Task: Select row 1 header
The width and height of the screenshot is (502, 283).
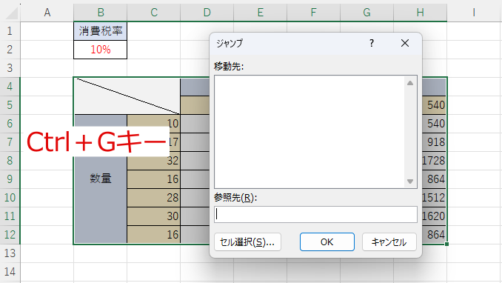Action: (10, 31)
